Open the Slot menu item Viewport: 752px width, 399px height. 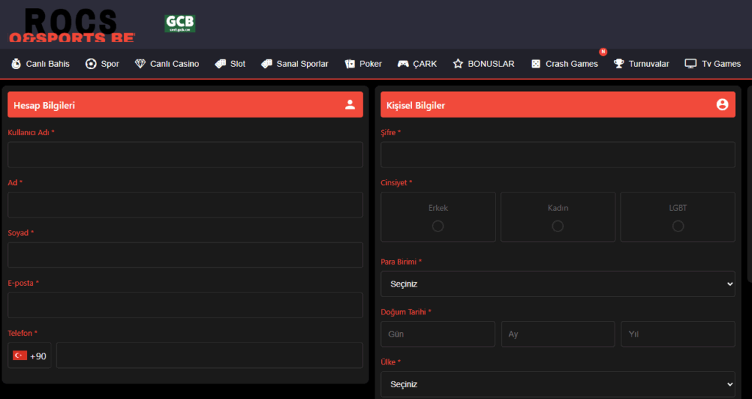[230, 63]
